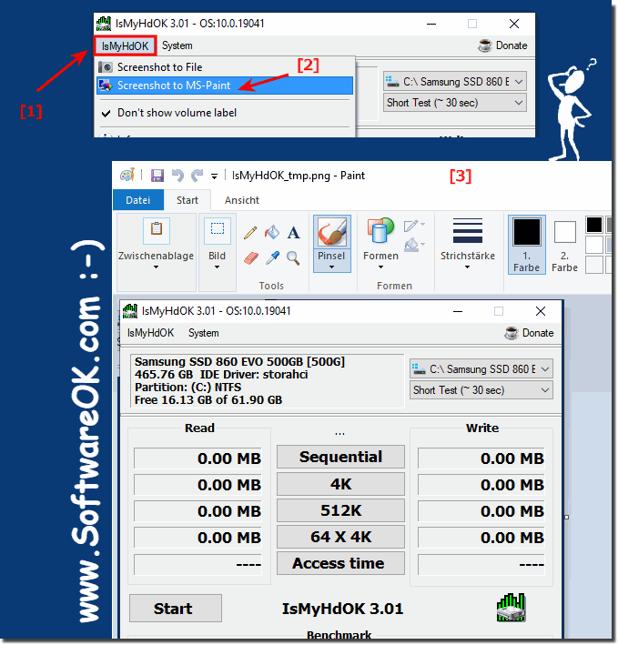
Task: Open the Customize Quick Access Toolbar arrow
Action: pos(214,176)
